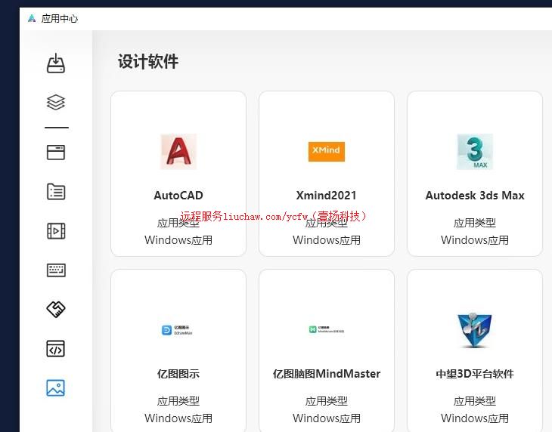Image resolution: width=552 pixels, height=432 pixels.
Task: Click the 亿图脑图 MindMaster logo
Action: point(327,330)
